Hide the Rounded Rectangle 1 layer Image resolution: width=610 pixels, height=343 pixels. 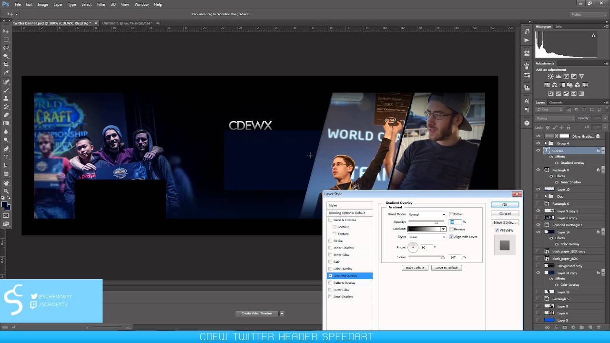pyautogui.click(x=539, y=225)
